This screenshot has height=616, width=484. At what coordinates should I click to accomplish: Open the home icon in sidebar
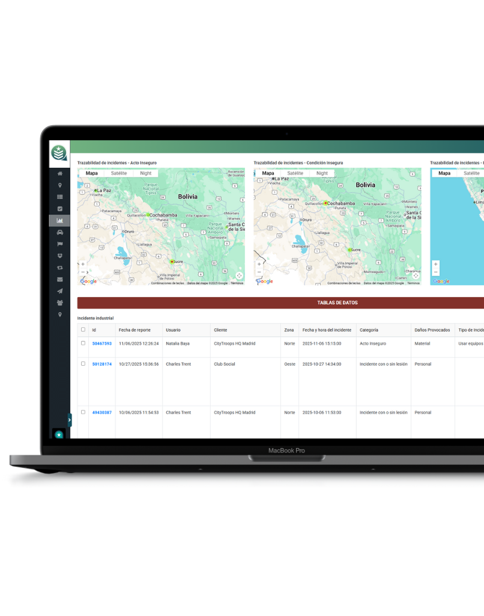tap(59, 173)
